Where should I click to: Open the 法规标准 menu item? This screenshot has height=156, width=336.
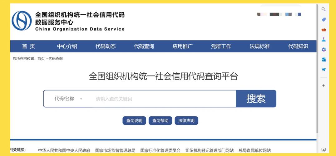(260, 46)
